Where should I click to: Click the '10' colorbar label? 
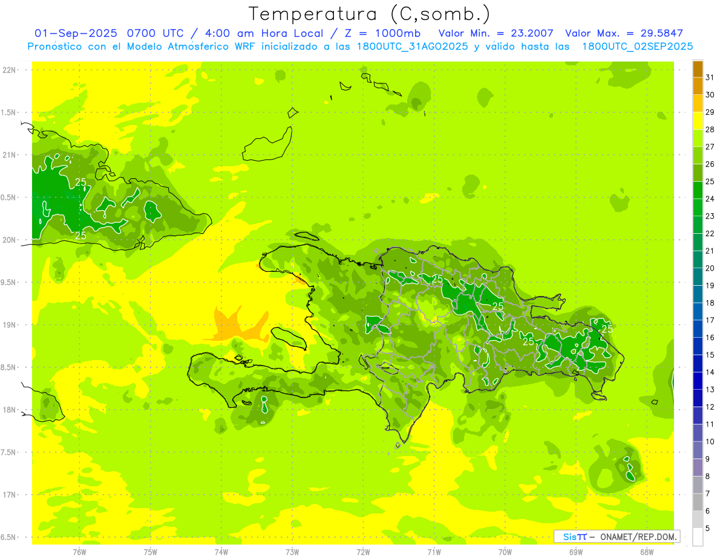click(x=710, y=442)
